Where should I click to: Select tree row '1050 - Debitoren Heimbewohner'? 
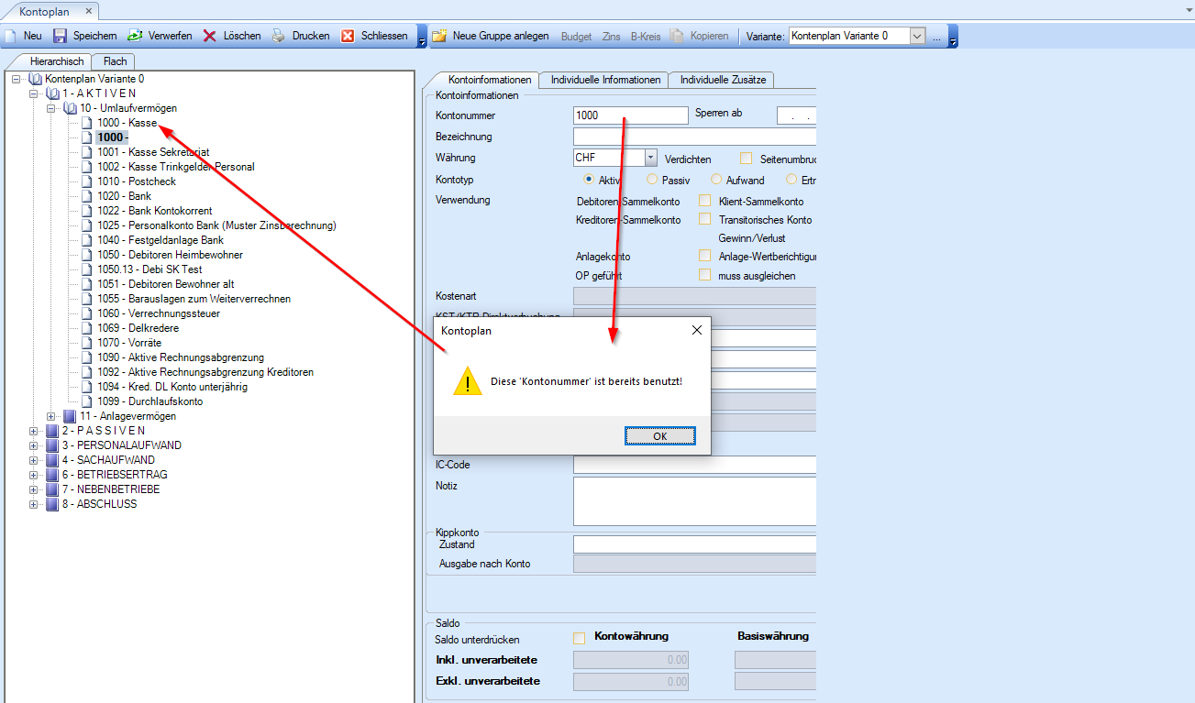point(170,255)
